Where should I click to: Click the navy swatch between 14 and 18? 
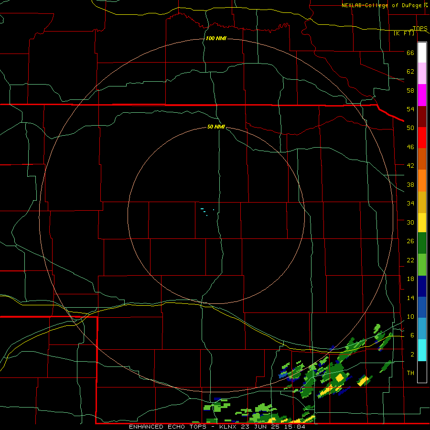click(x=422, y=286)
